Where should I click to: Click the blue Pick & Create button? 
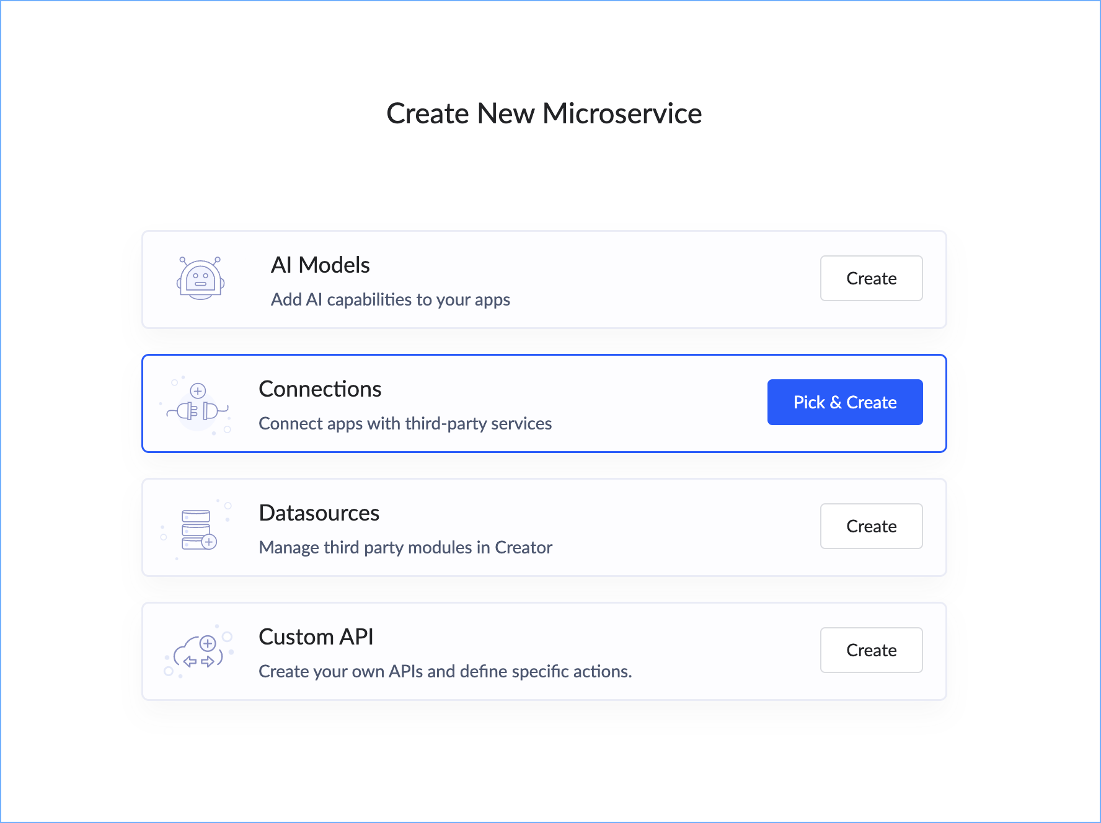coord(844,402)
